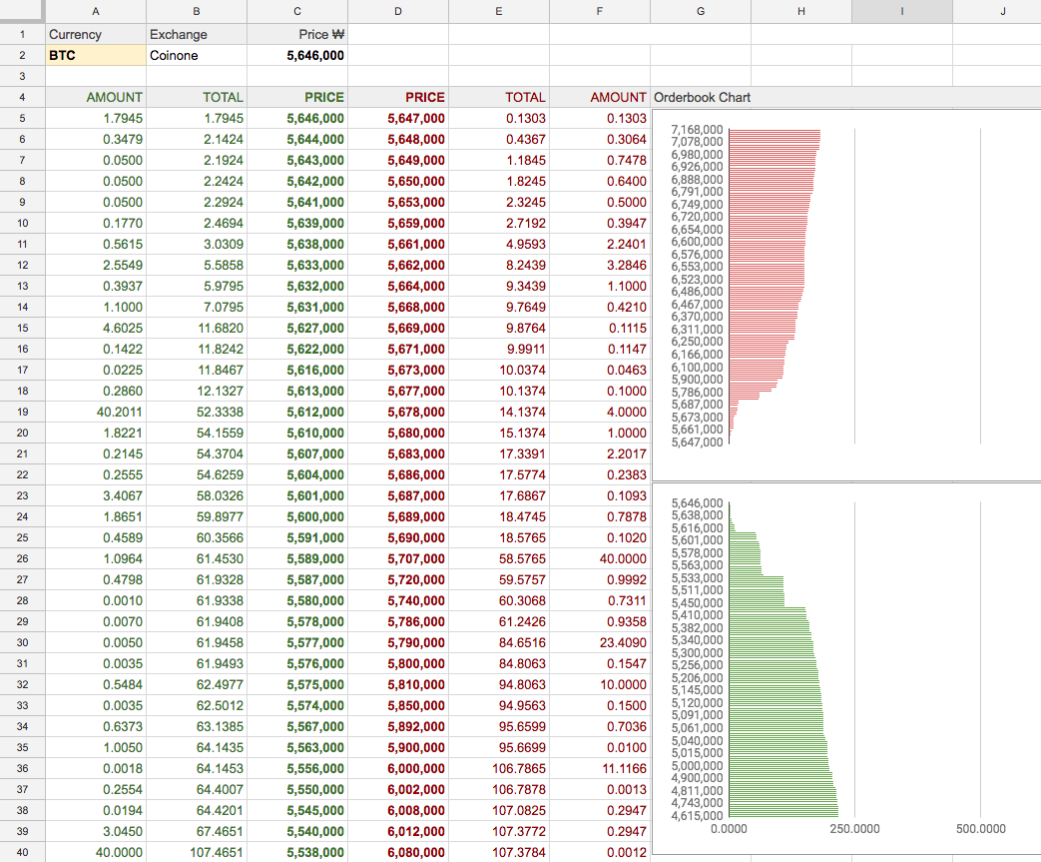This screenshot has width=1041, height=862.
Task: Select the 5,646,000 price cell in row 2
Action: [297, 55]
